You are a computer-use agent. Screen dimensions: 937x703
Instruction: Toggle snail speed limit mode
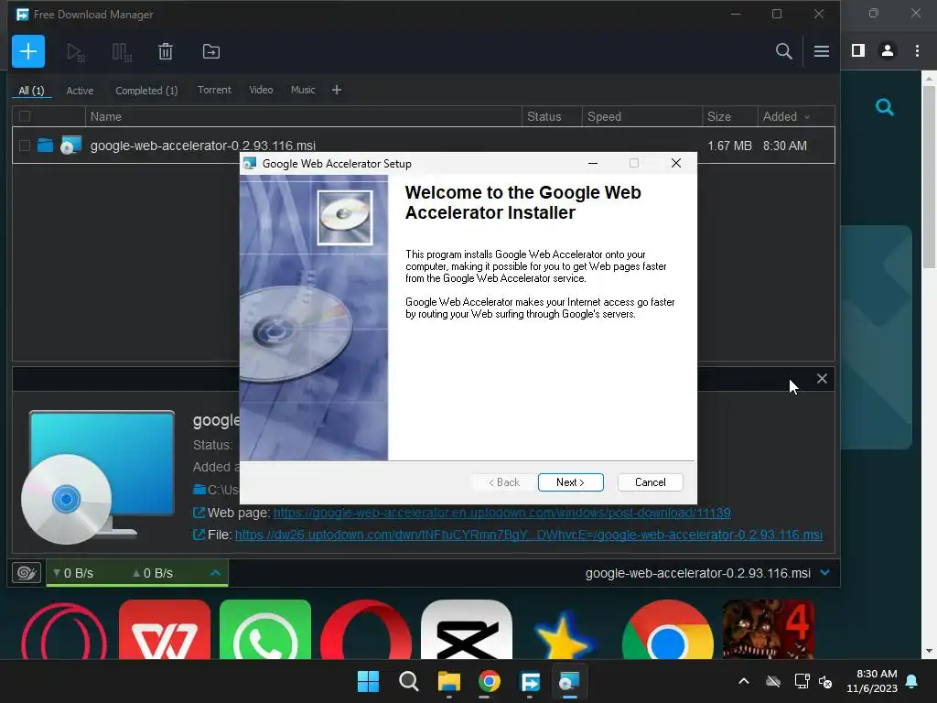27,573
